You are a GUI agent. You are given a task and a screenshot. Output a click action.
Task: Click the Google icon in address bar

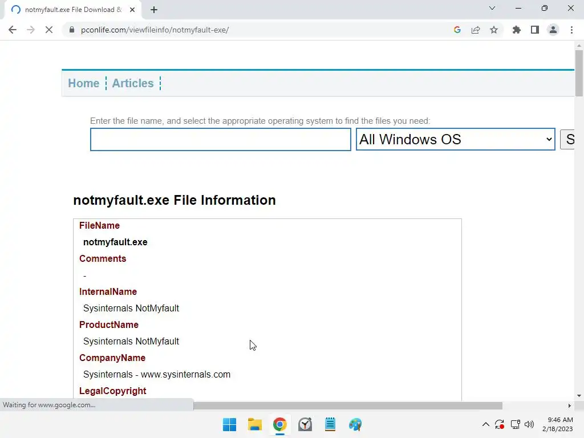point(457,30)
